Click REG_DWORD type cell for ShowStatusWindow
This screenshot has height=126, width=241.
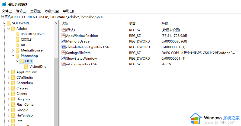click(139, 58)
